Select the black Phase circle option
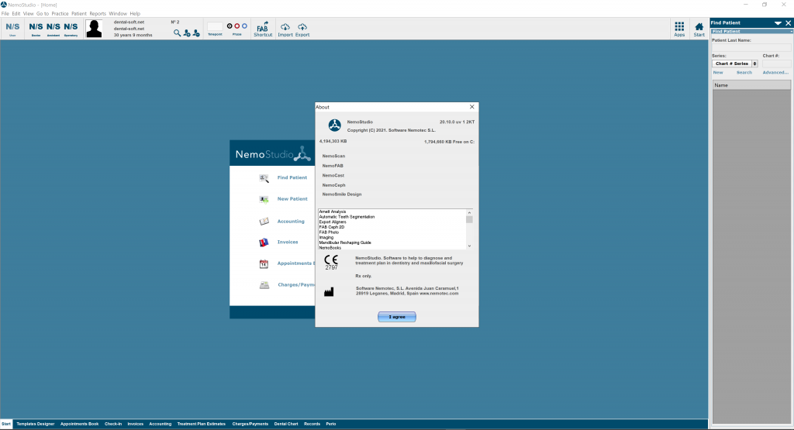The width and height of the screenshot is (794, 430). tap(230, 26)
